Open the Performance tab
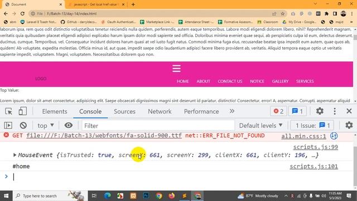Screen dimensions: 357x201 (201, 112)
